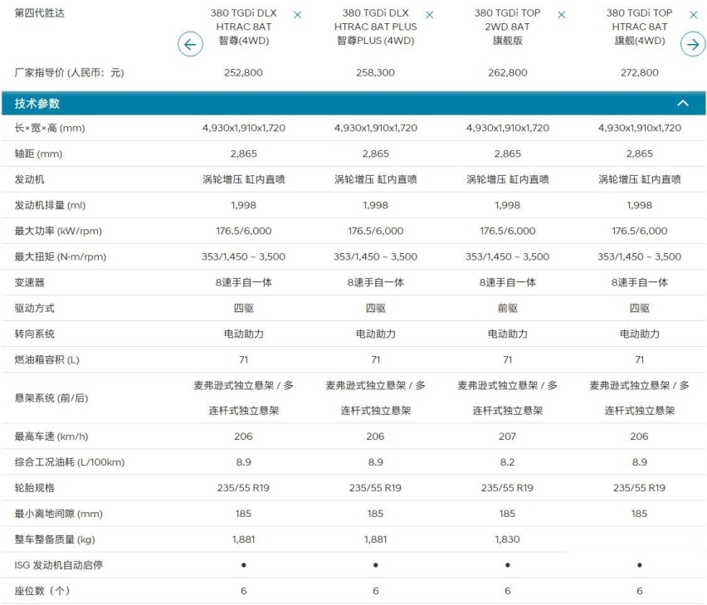Screen dimensions: 707x605
Task: Collapse the 技术参数 section with the chevron
Action: click(x=683, y=103)
